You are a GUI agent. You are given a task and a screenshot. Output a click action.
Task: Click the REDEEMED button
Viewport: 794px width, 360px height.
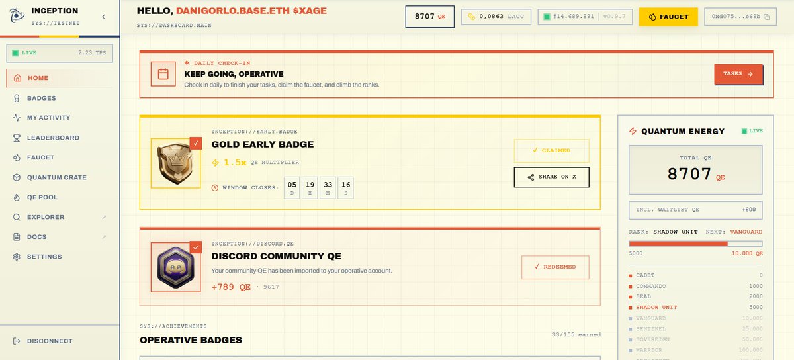(x=555, y=267)
